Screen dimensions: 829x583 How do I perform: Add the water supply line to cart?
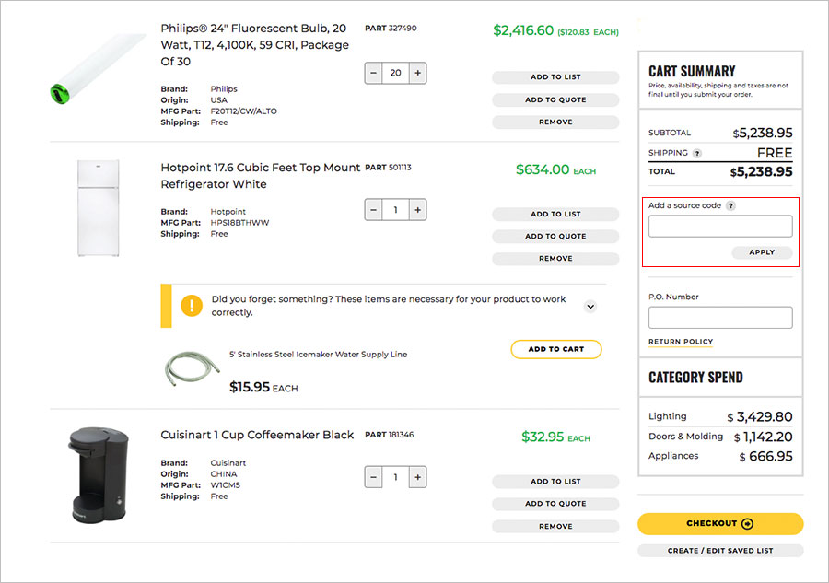(555, 349)
